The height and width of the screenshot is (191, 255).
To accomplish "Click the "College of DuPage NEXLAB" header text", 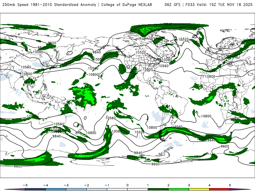I will point(127,5).
